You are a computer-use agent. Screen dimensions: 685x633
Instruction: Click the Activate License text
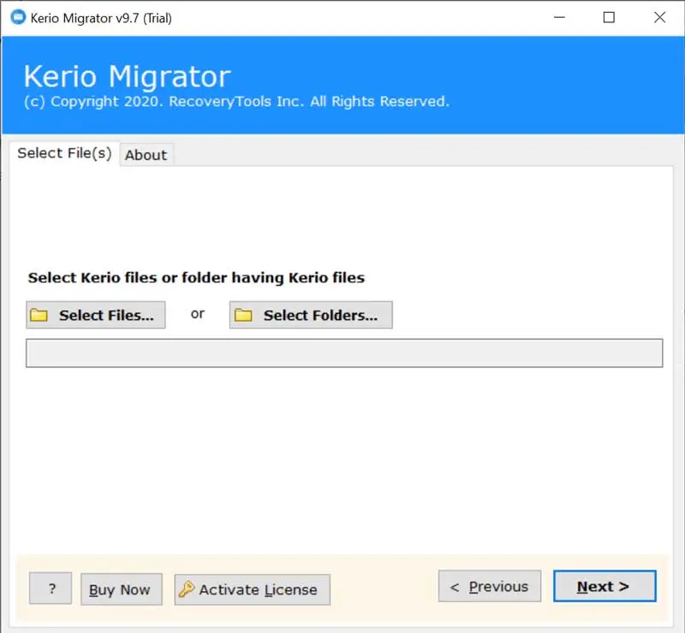tap(258, 589)
